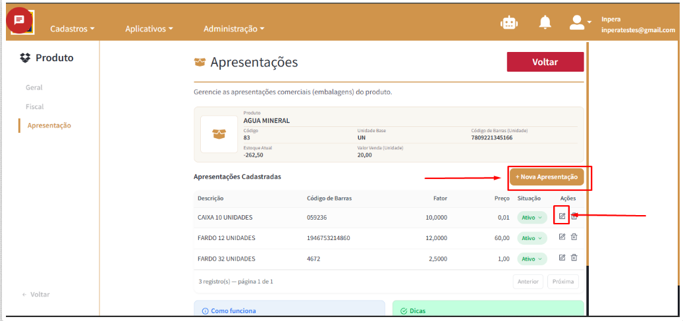Open the user profile icon
The image size is (683, 321).
click(x=577, y=22)
